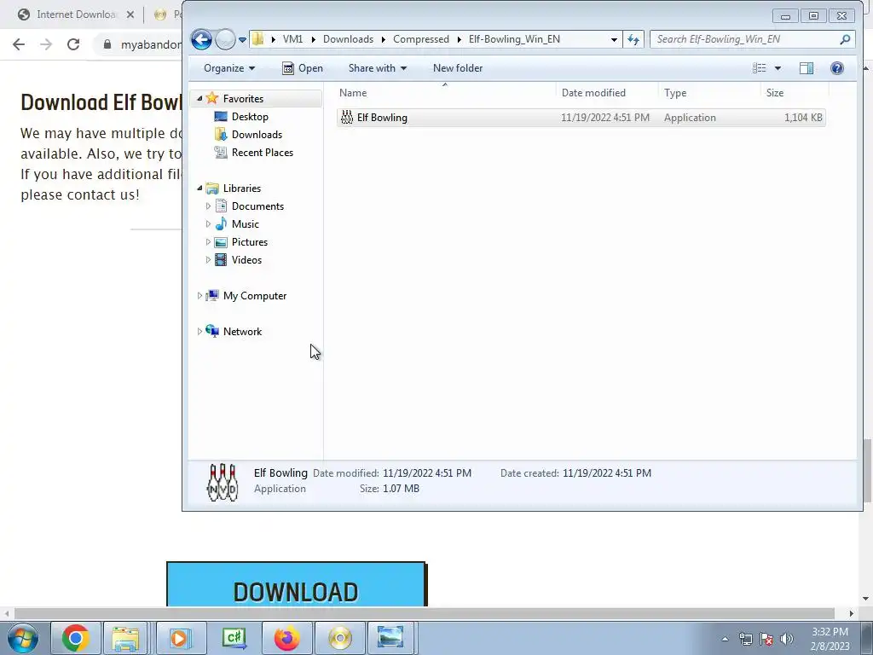Click the browser horizontal scrollbar
873x655 pixels.
[x=425, y=613]
